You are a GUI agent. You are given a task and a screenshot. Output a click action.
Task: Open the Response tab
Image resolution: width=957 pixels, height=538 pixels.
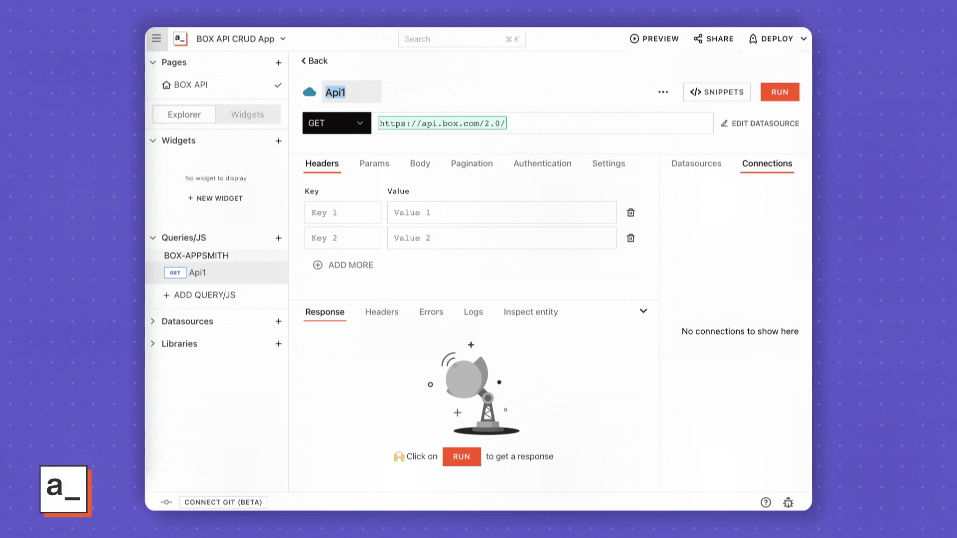click(325, 312)
